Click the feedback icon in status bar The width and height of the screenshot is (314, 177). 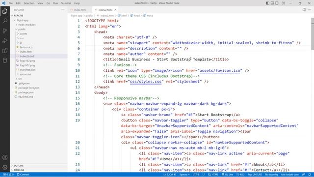pyautogui.click(x=303, y=175)
